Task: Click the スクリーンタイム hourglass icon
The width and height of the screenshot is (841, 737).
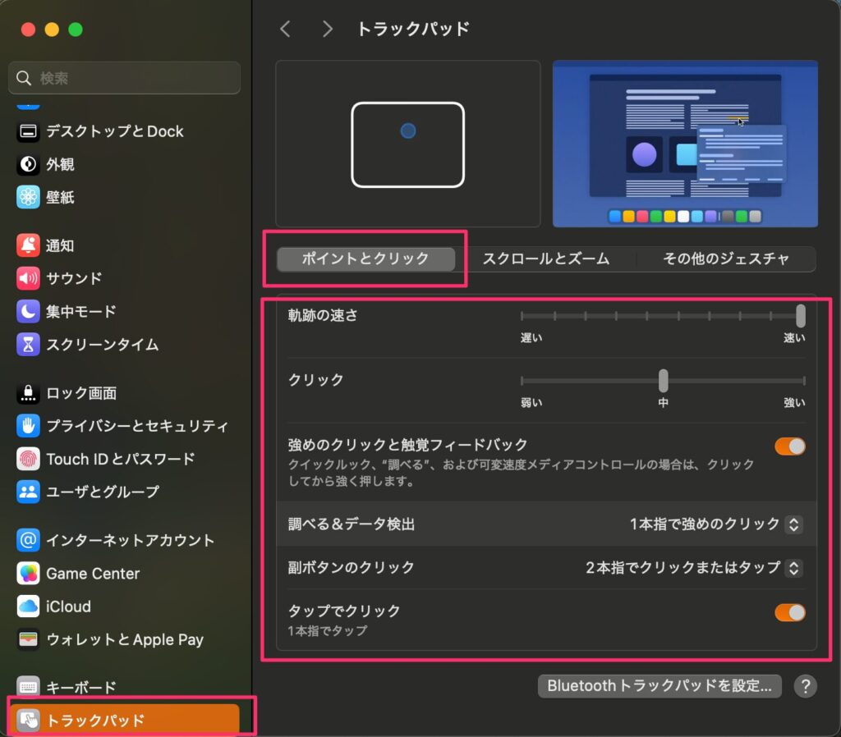Action: tap(29, 344)
